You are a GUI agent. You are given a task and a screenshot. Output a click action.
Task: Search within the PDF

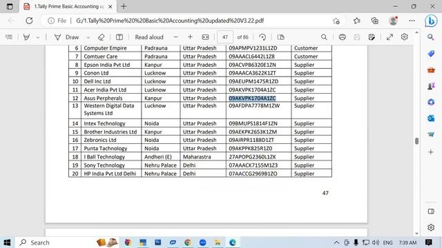324,37
